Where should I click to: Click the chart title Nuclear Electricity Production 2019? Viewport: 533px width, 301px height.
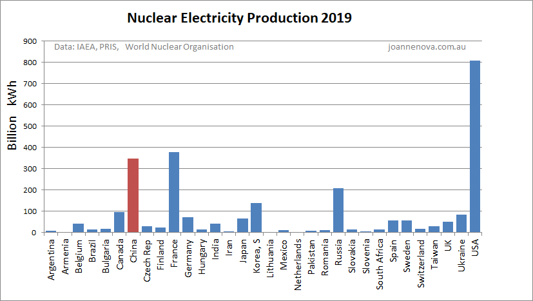click(x=239, y=18)
